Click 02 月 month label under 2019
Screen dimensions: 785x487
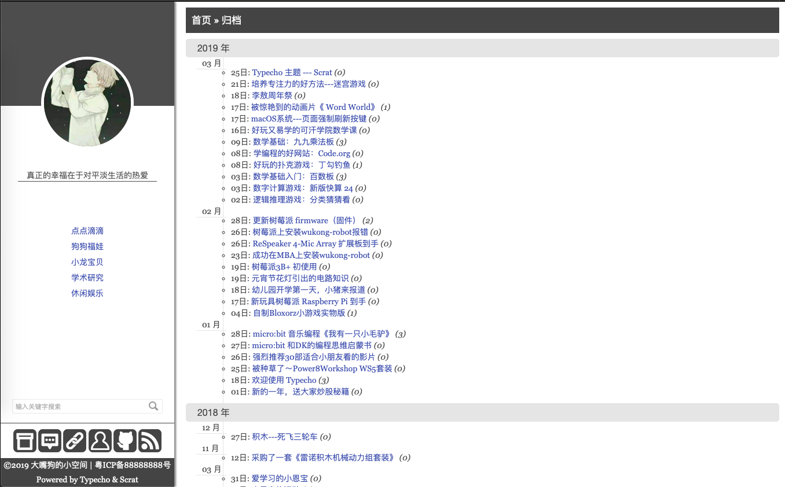[x=212, y=212]
